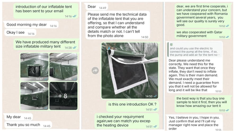Click read ticks on the 14:28 military tent message
Image resolution: width=239 pixels, height=132 pixels.
coord(74,48)
